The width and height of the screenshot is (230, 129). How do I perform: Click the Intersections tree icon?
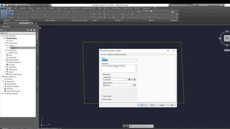7,70
